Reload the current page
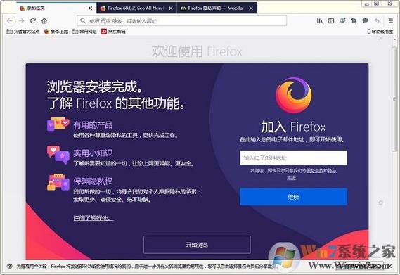Viewport: 400px width, 275px height. pyautogui.click(x=33, y=20)
